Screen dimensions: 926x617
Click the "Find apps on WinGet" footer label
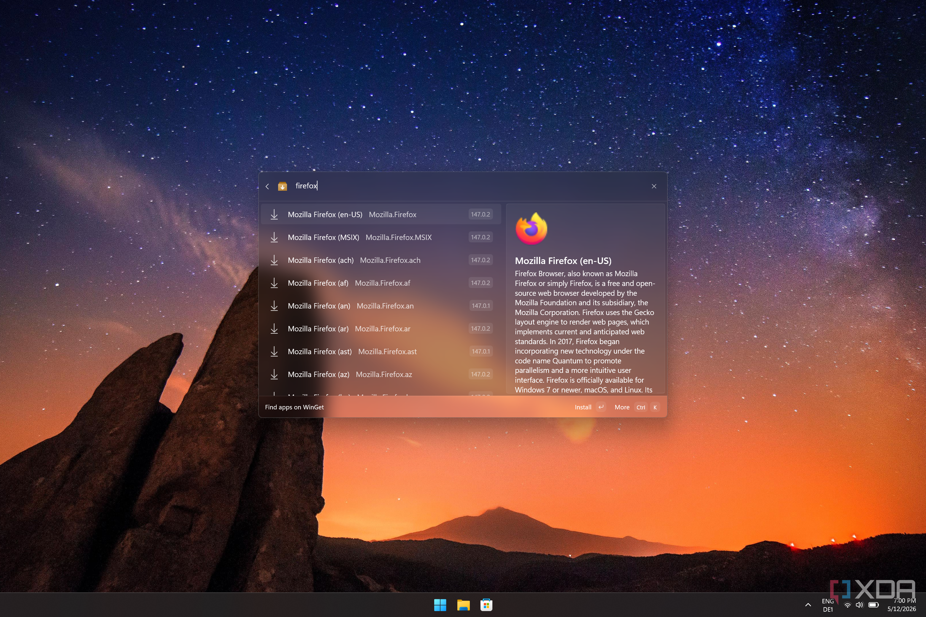[x=294, y=407]
